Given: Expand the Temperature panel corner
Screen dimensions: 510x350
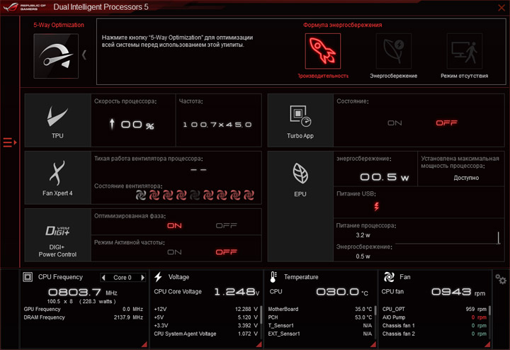Looking at the screenshot, I should (373, 344).
